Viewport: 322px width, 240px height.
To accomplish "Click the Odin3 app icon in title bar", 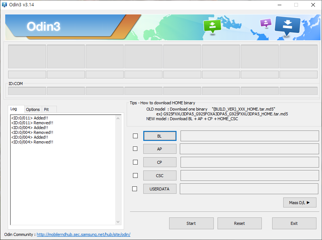I will coord(4,5).
